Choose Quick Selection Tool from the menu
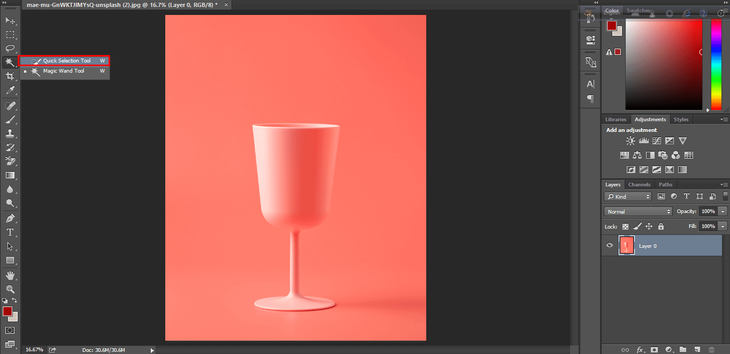This screenshot has width=730, height=354. coord(64,60)
